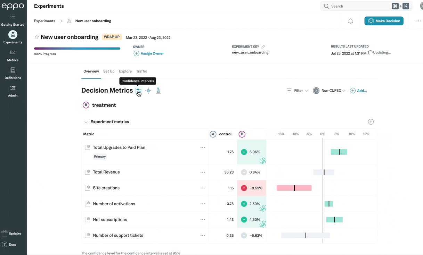
Task: Open the Metrics section from the sidebar
Action: pyautogui.click(x=13, y=56)
